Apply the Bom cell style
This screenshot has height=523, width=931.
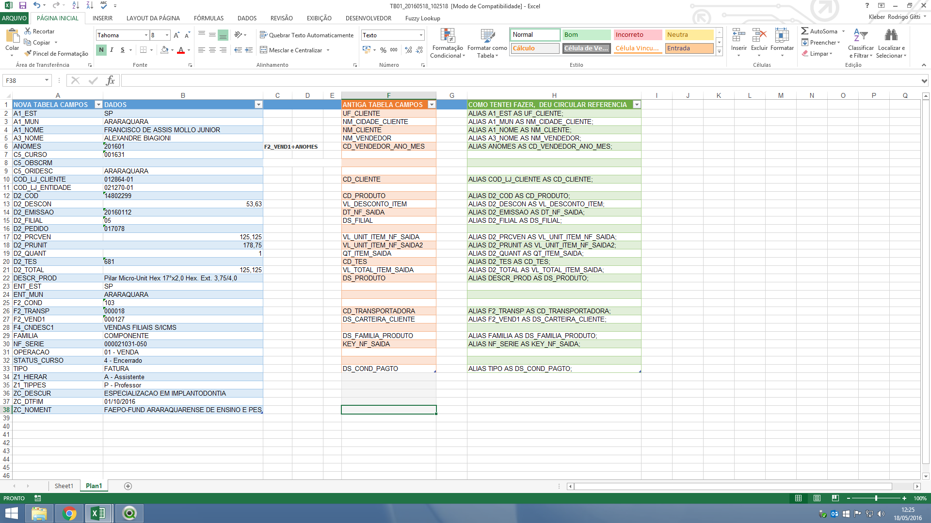[586, 34]
